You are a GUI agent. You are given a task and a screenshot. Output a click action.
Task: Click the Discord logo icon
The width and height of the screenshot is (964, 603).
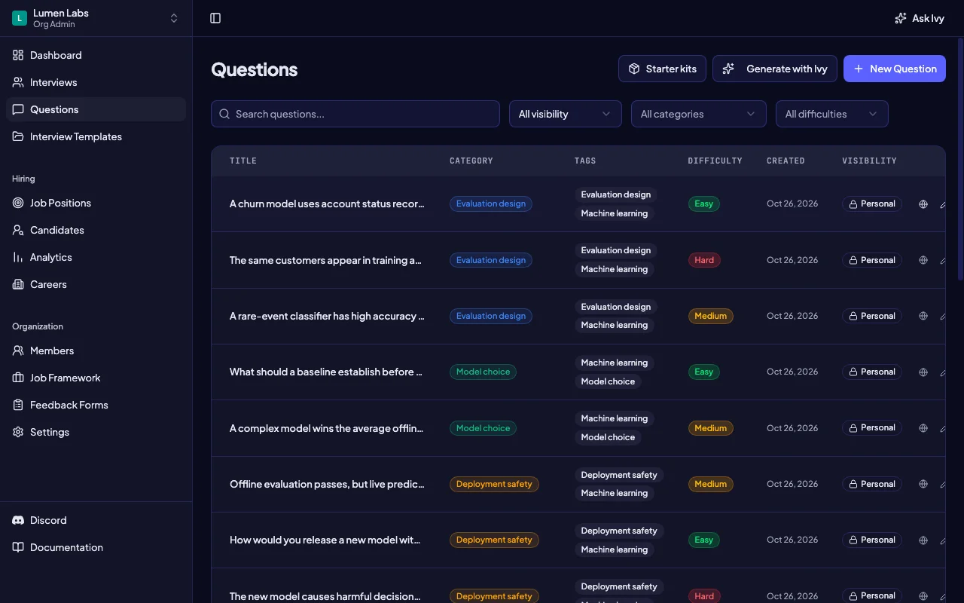click(18, 520)
